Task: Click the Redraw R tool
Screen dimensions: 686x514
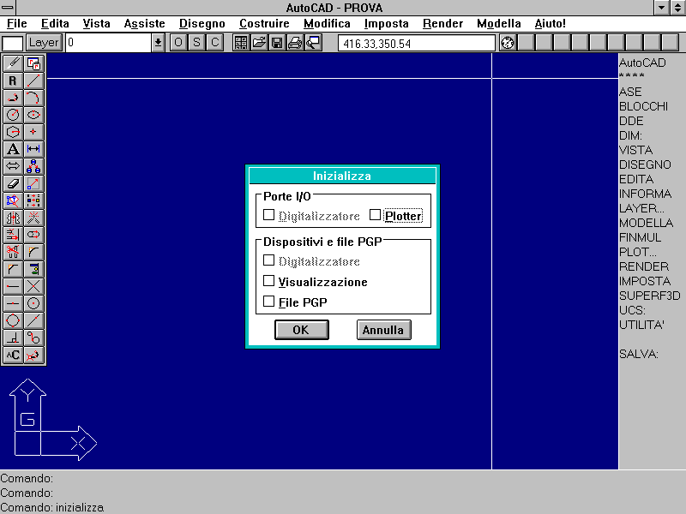Action: click(x=13, y=81)
